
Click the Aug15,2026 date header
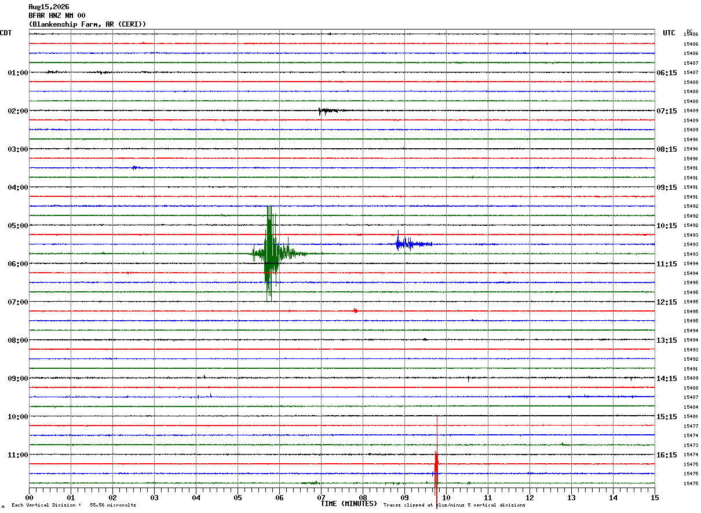(x=49, y=7)
